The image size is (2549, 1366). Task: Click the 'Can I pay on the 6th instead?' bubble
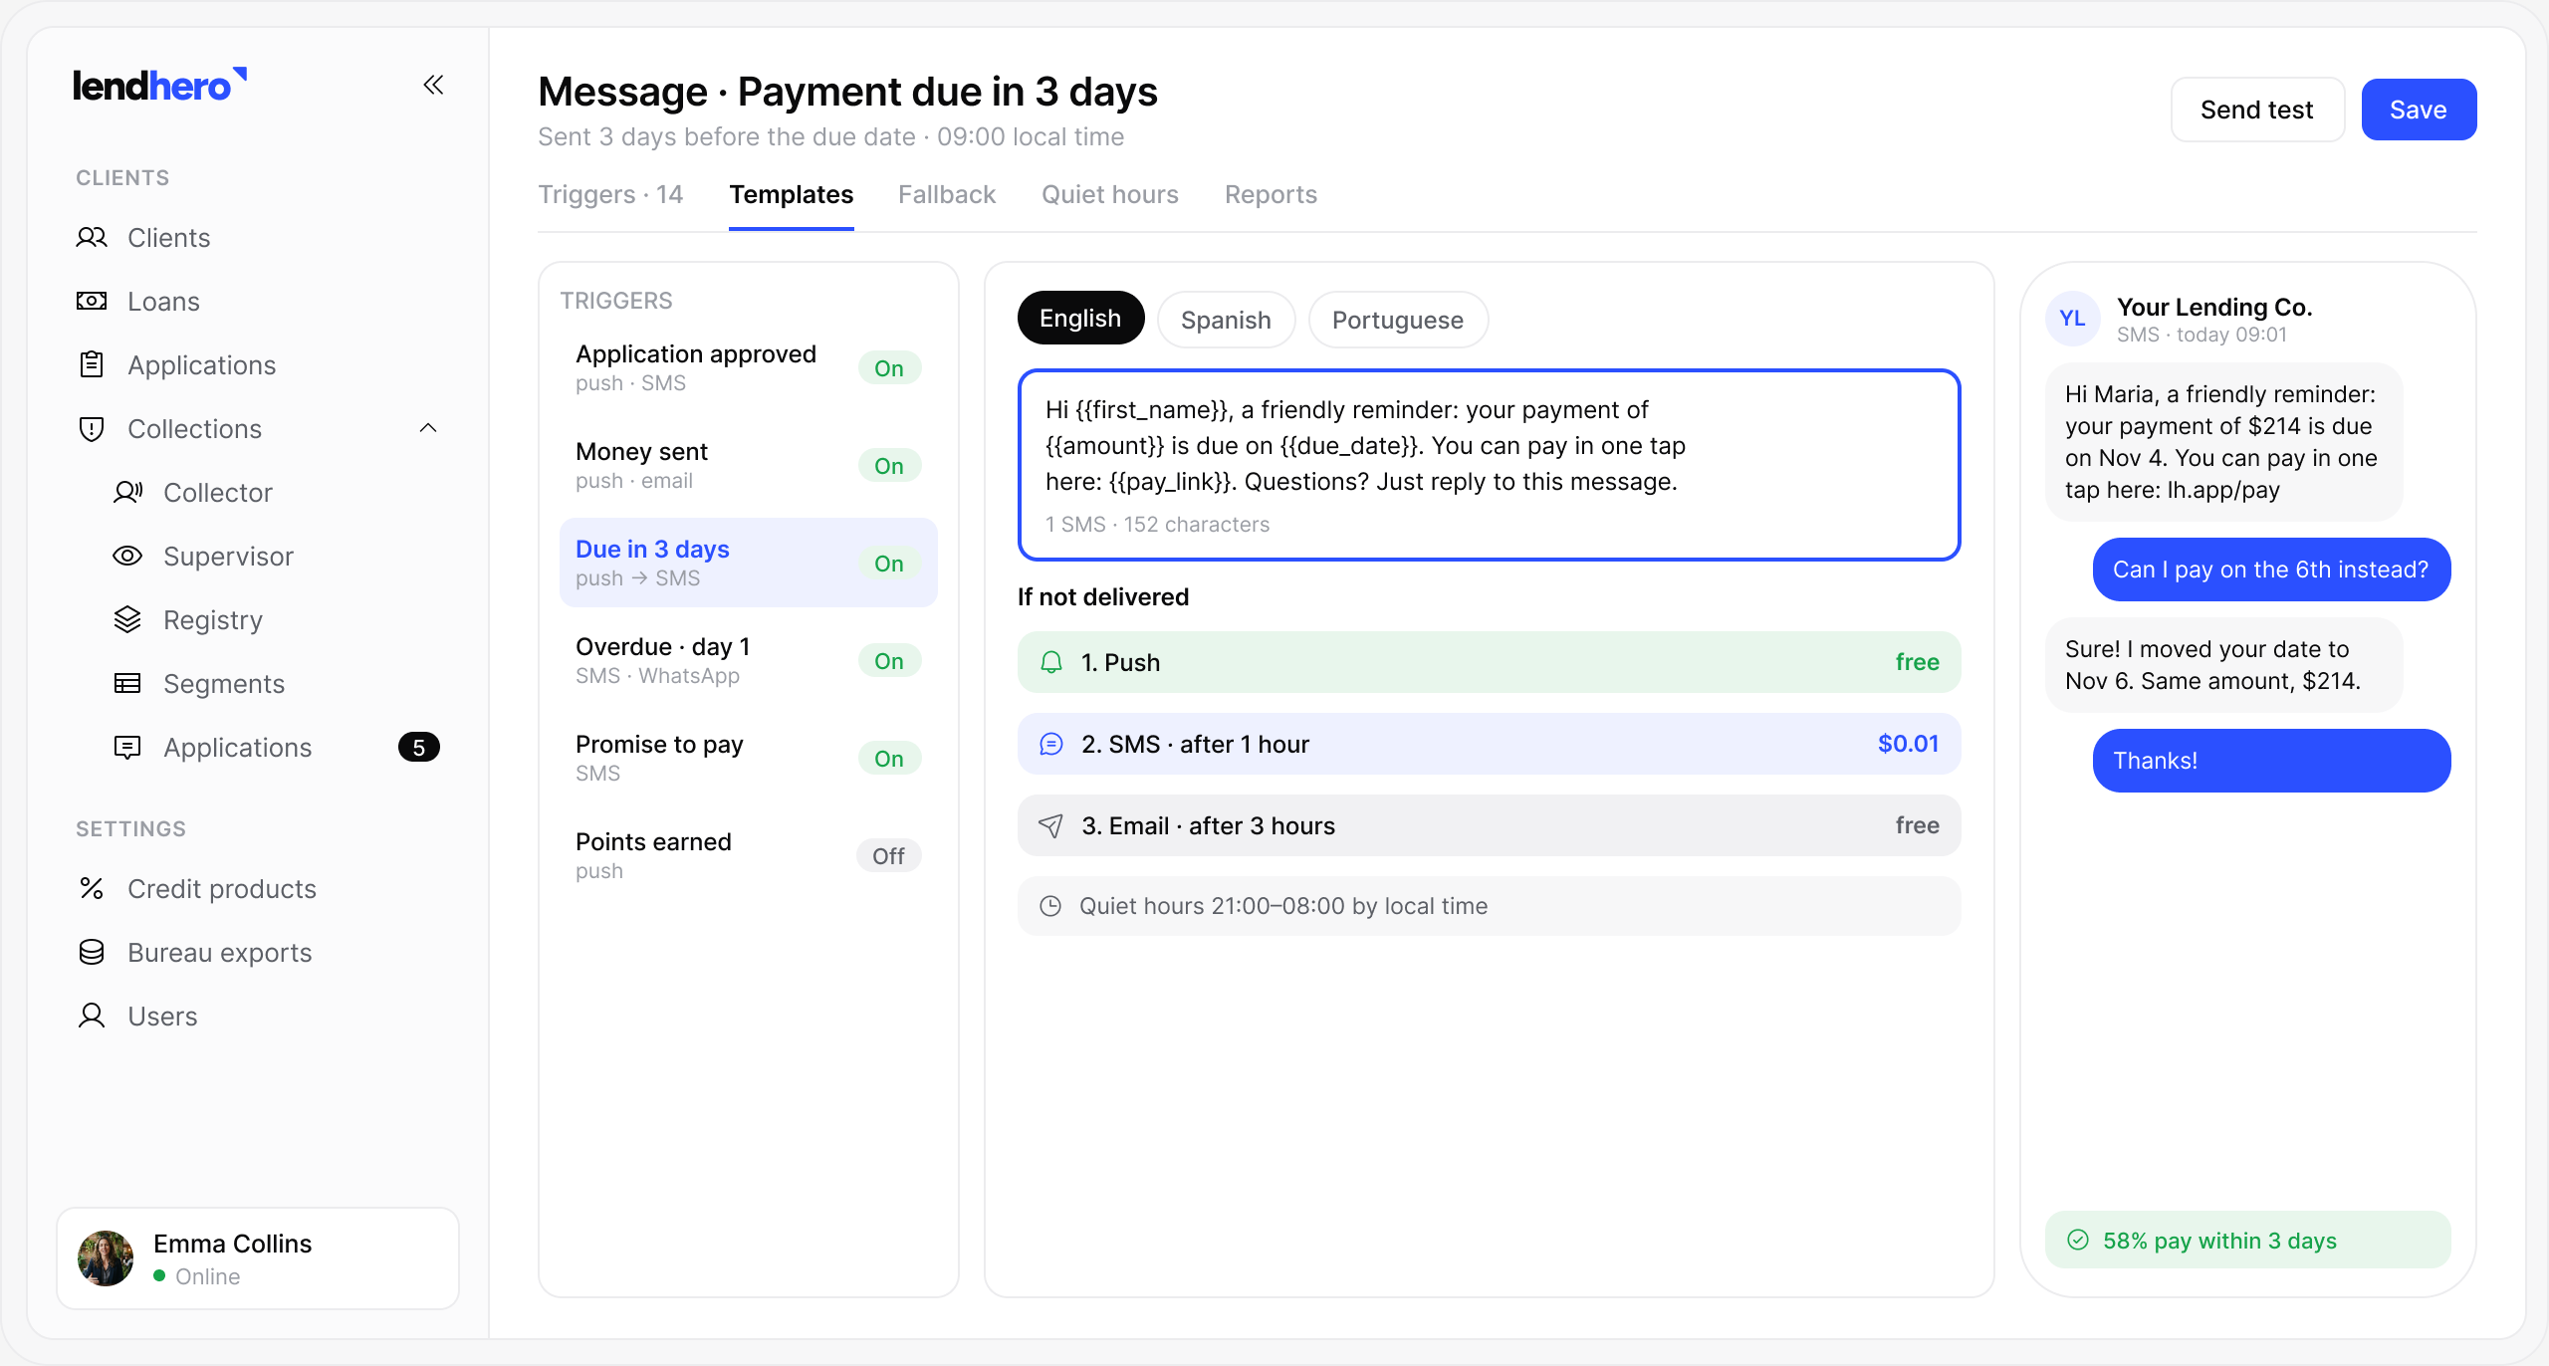[x=2271, y=569]
